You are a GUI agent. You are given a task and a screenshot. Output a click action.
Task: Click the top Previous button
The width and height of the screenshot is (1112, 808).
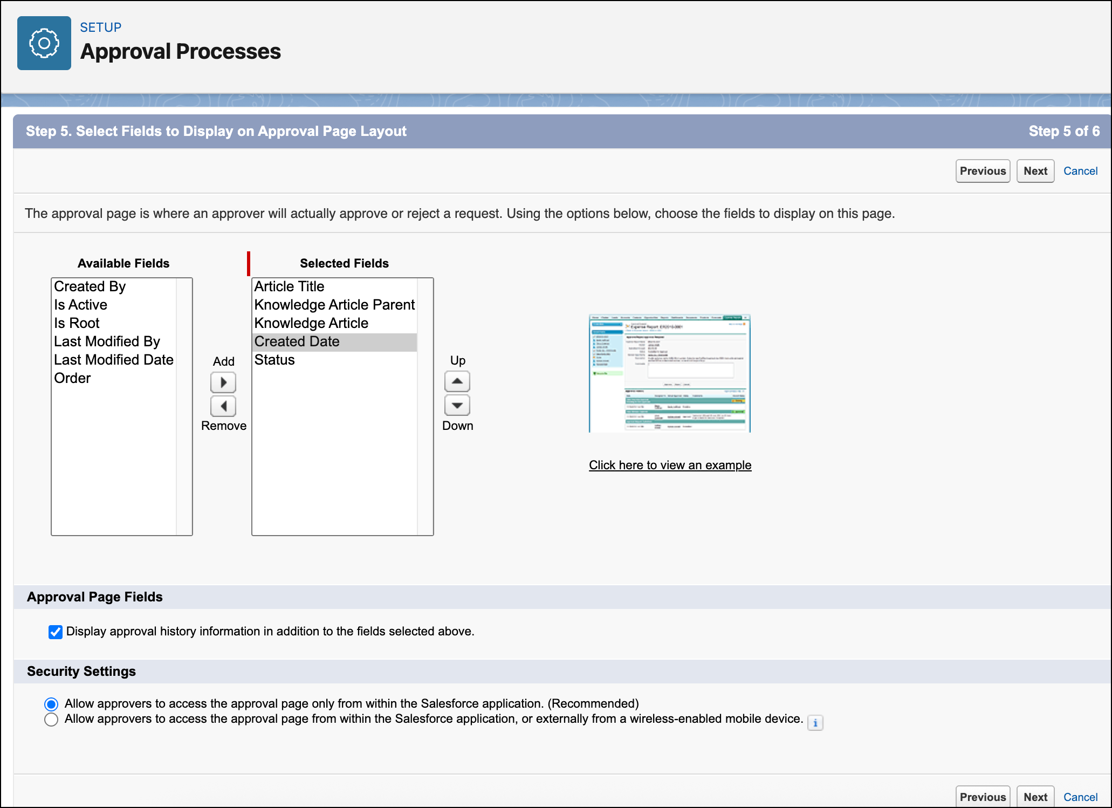point(983,171)
